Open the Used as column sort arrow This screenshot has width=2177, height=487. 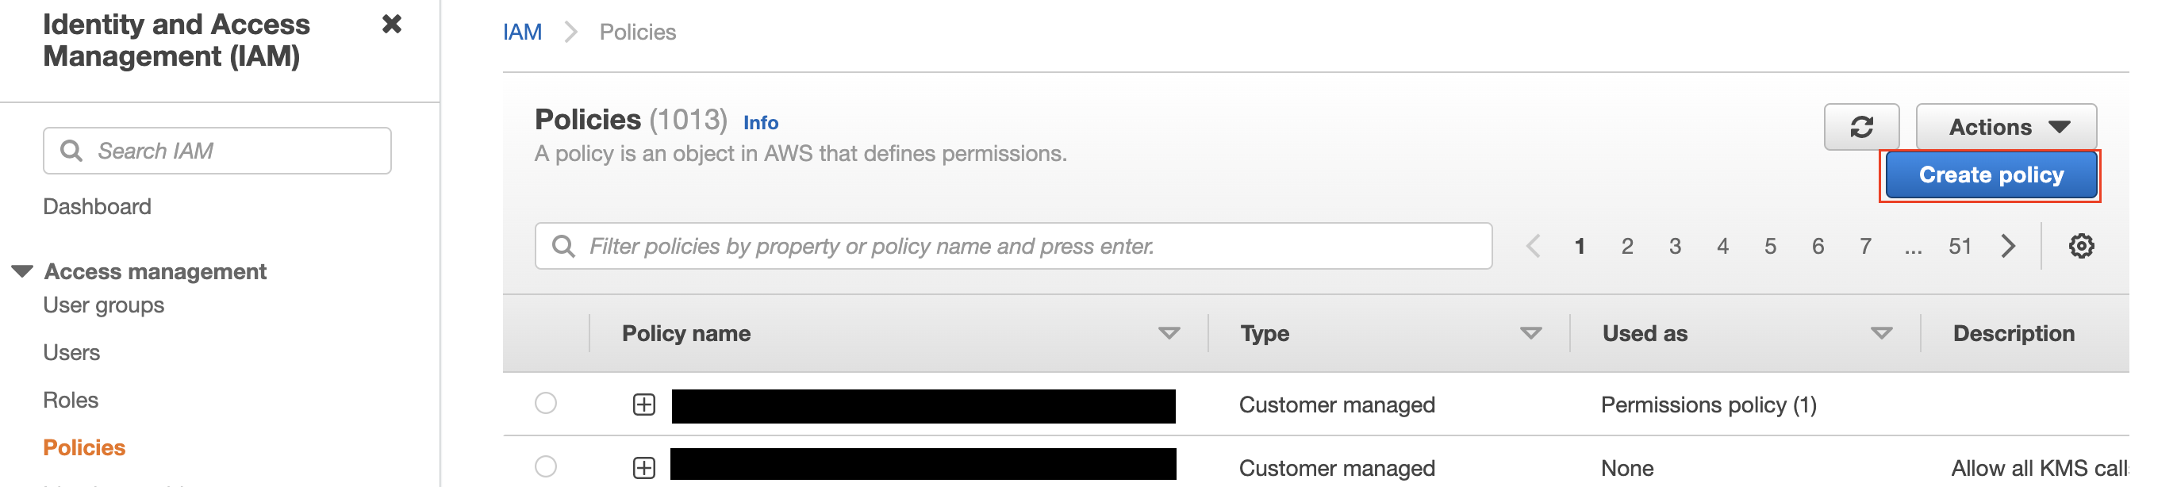[x=1881, y=333]
